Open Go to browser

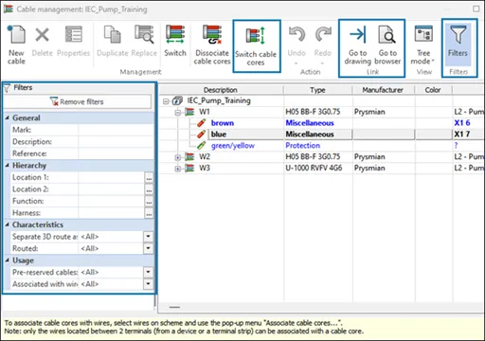point(387,45)
